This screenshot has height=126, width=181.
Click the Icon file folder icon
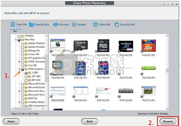pos(26,65)
